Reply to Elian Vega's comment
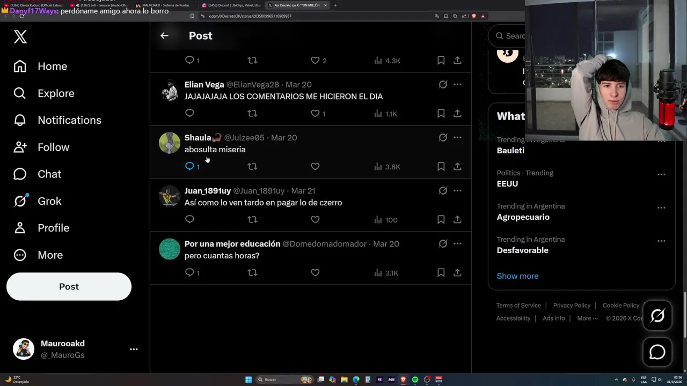This screenshot has width=687, height=386. click(x=189, y=113)
